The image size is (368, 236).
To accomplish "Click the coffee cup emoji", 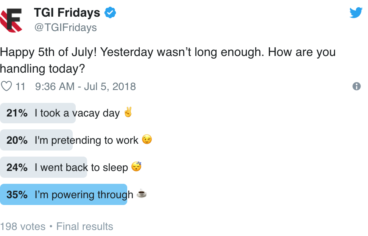I will [x=142, y=193].
